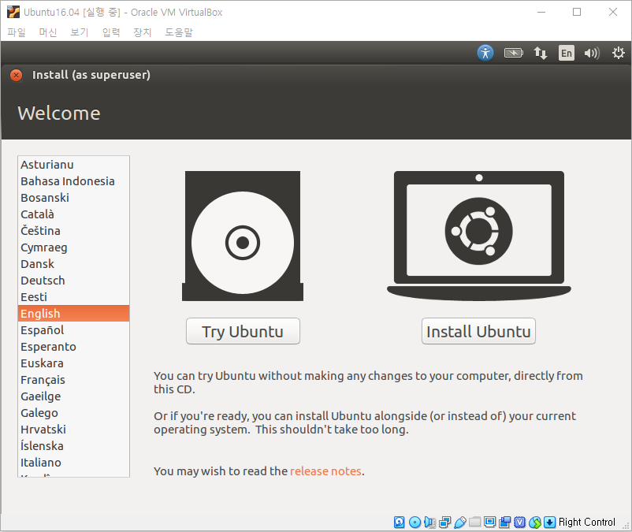This screenshot has width=632, height=532.
Task: Click the VirtualBox title bar app icon
Action: [x=13, y=12]
